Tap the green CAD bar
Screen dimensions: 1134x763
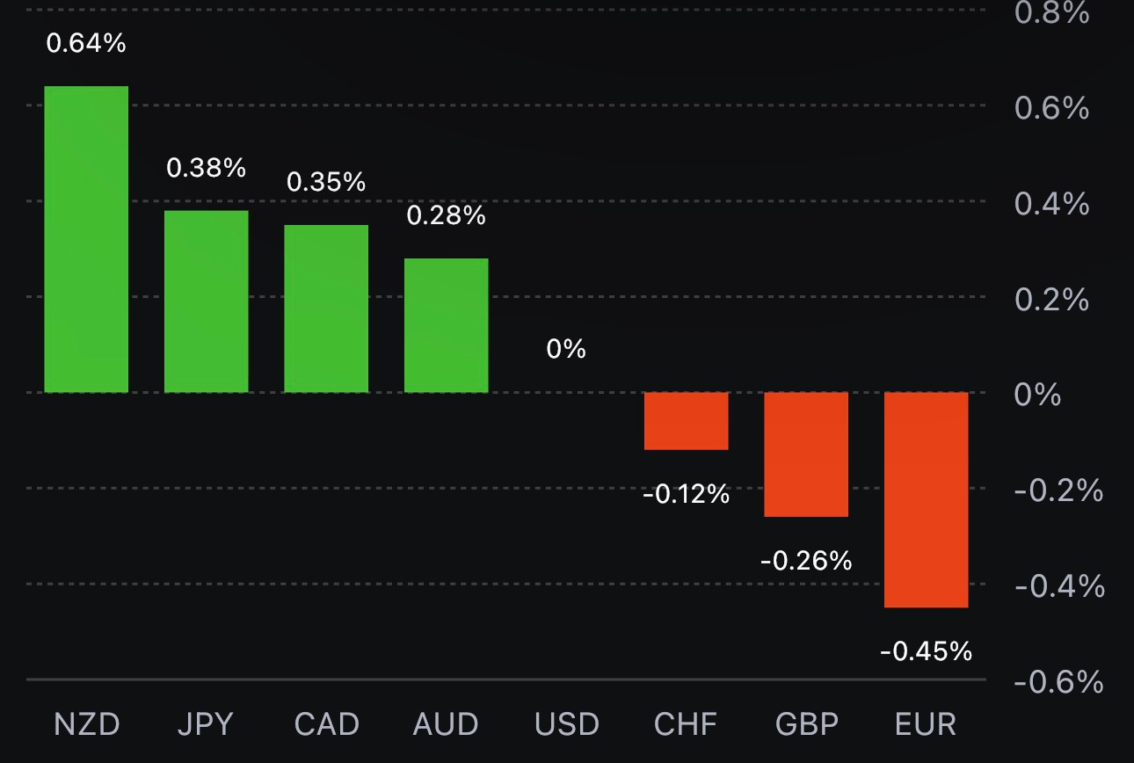point(326,309)
